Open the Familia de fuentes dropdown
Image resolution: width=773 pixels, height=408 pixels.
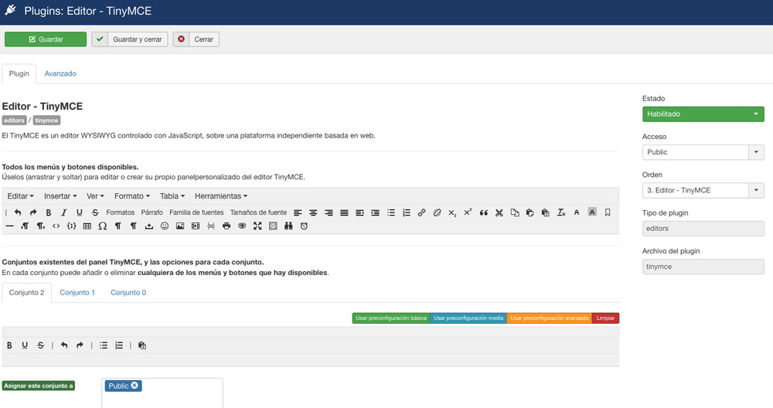point(196,212)
